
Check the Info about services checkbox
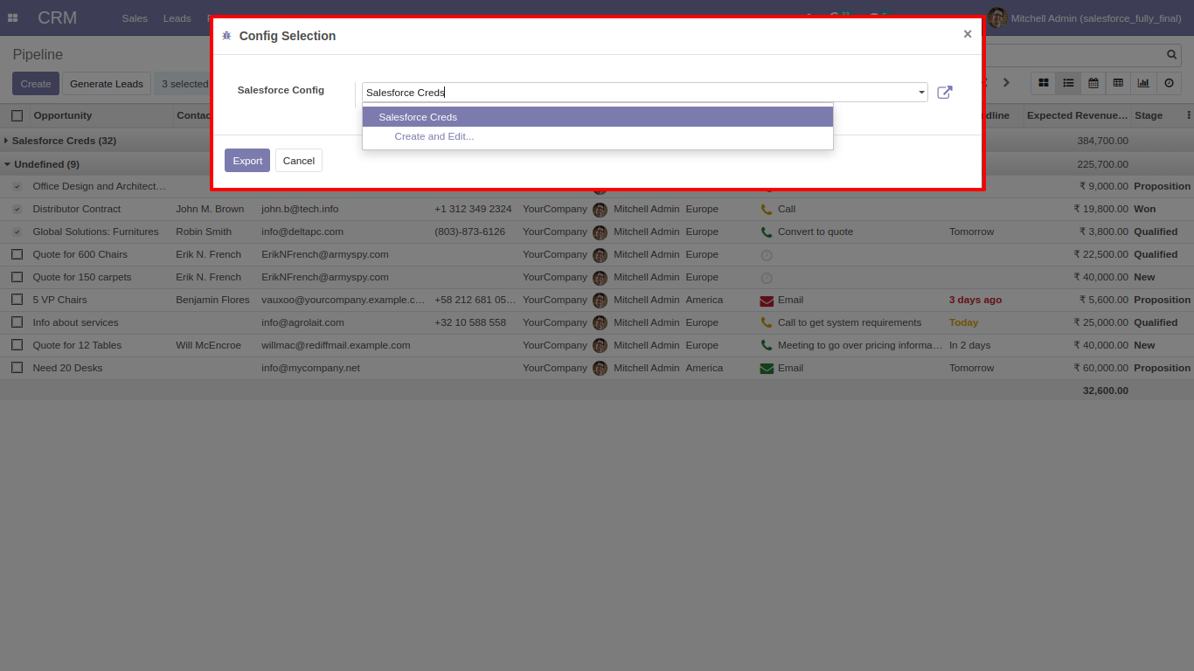point(17,322)
